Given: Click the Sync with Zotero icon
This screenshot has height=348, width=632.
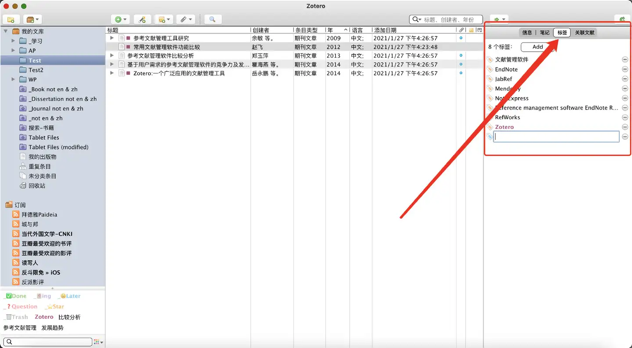Looking at the screenshot, I should (x=622, y=19).
